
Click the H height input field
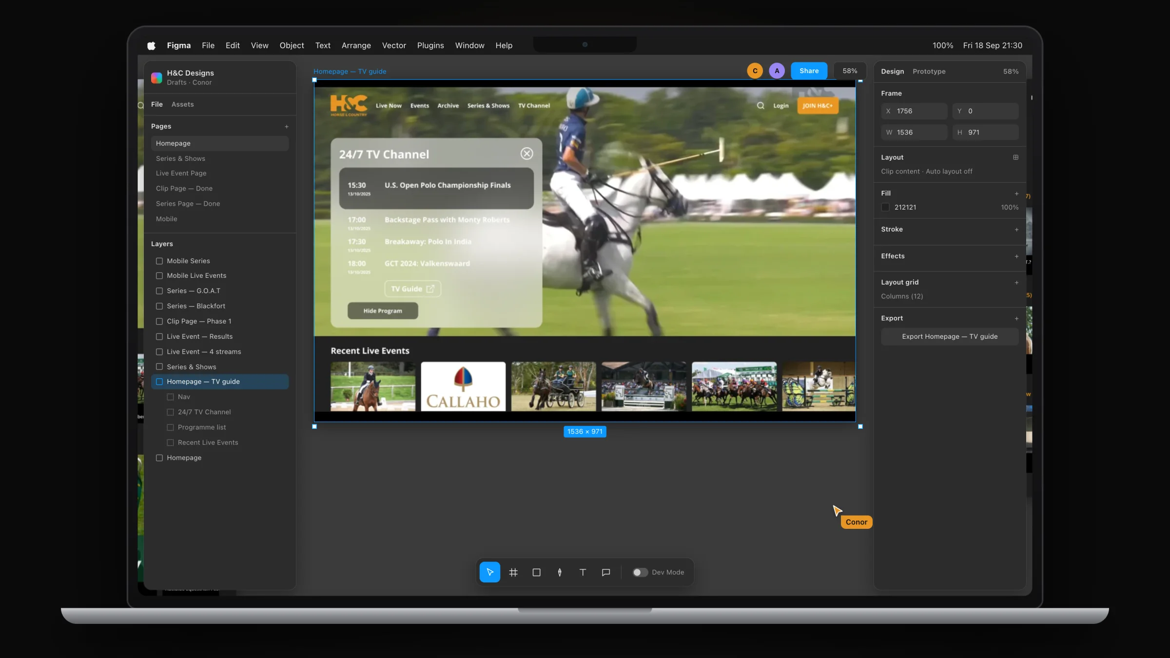pyautogui.click(x=985, y=133)
